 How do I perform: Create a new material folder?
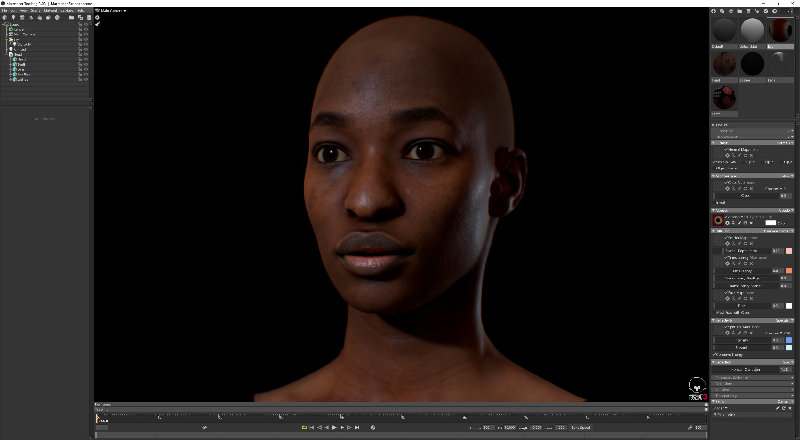point(740,11)
